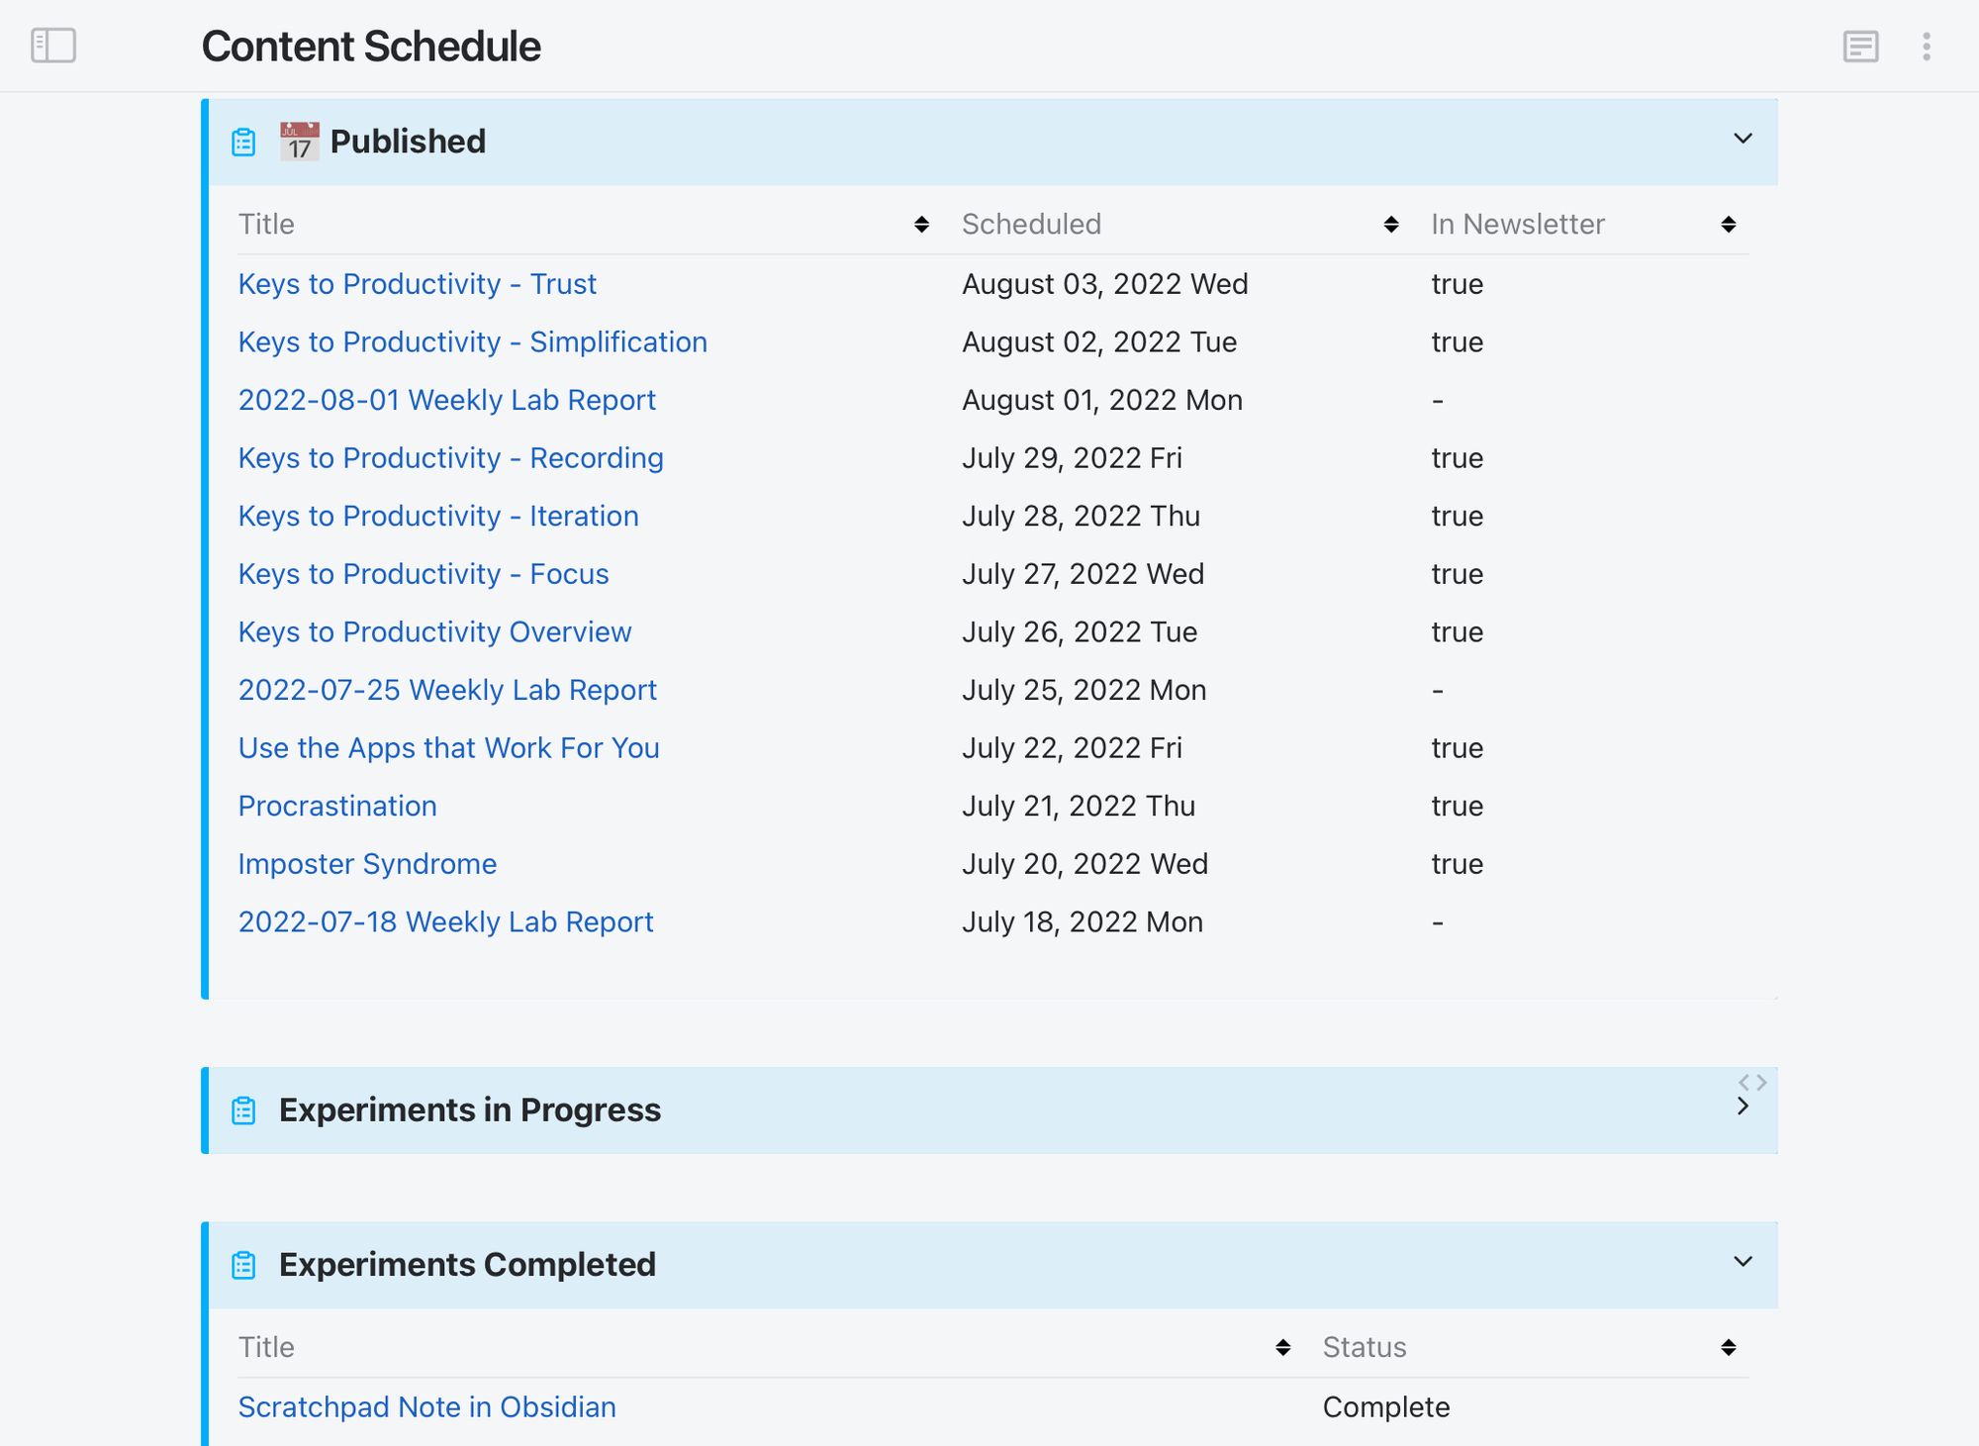Image resolution: width=1979 pixels, height=1446 pixels.
Task: Click the true value for Imposter Syndrome row
Action: pos(1458,864)
